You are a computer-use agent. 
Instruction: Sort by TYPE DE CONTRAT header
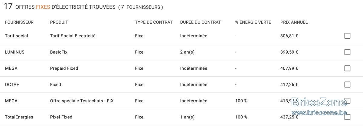coord(154,22)
